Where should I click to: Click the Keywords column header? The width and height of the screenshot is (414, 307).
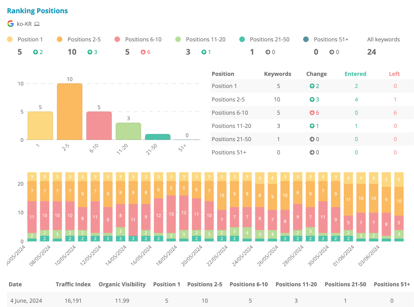click(x=277, y=74)
